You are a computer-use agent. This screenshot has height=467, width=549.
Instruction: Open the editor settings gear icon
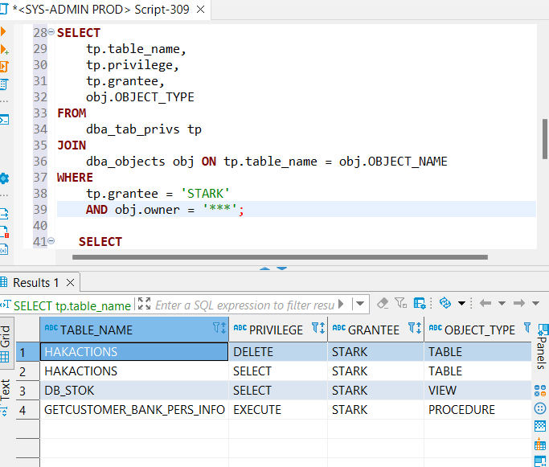(x=4, y=178)
